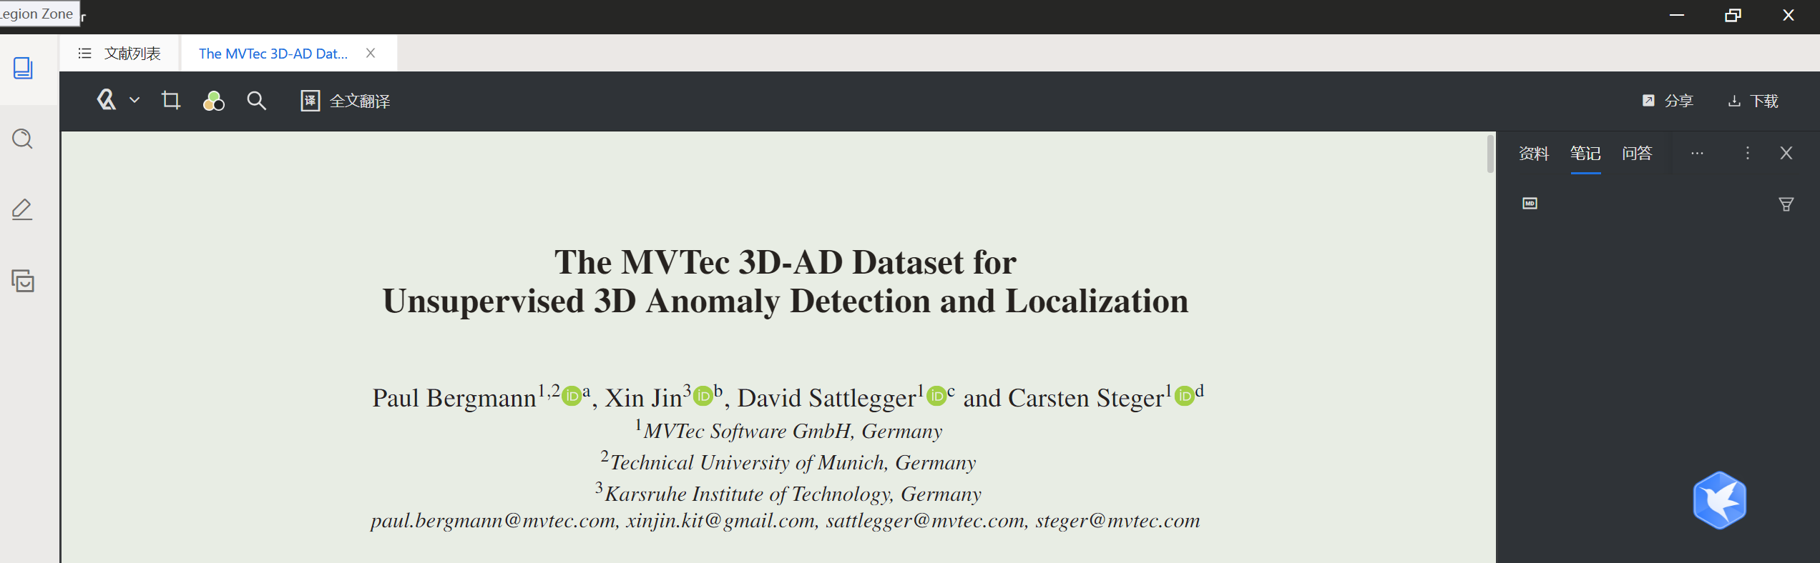Open the vertical dots options menu
Viewport: 1820px width, 563px height.
[x=1747, y=153]
